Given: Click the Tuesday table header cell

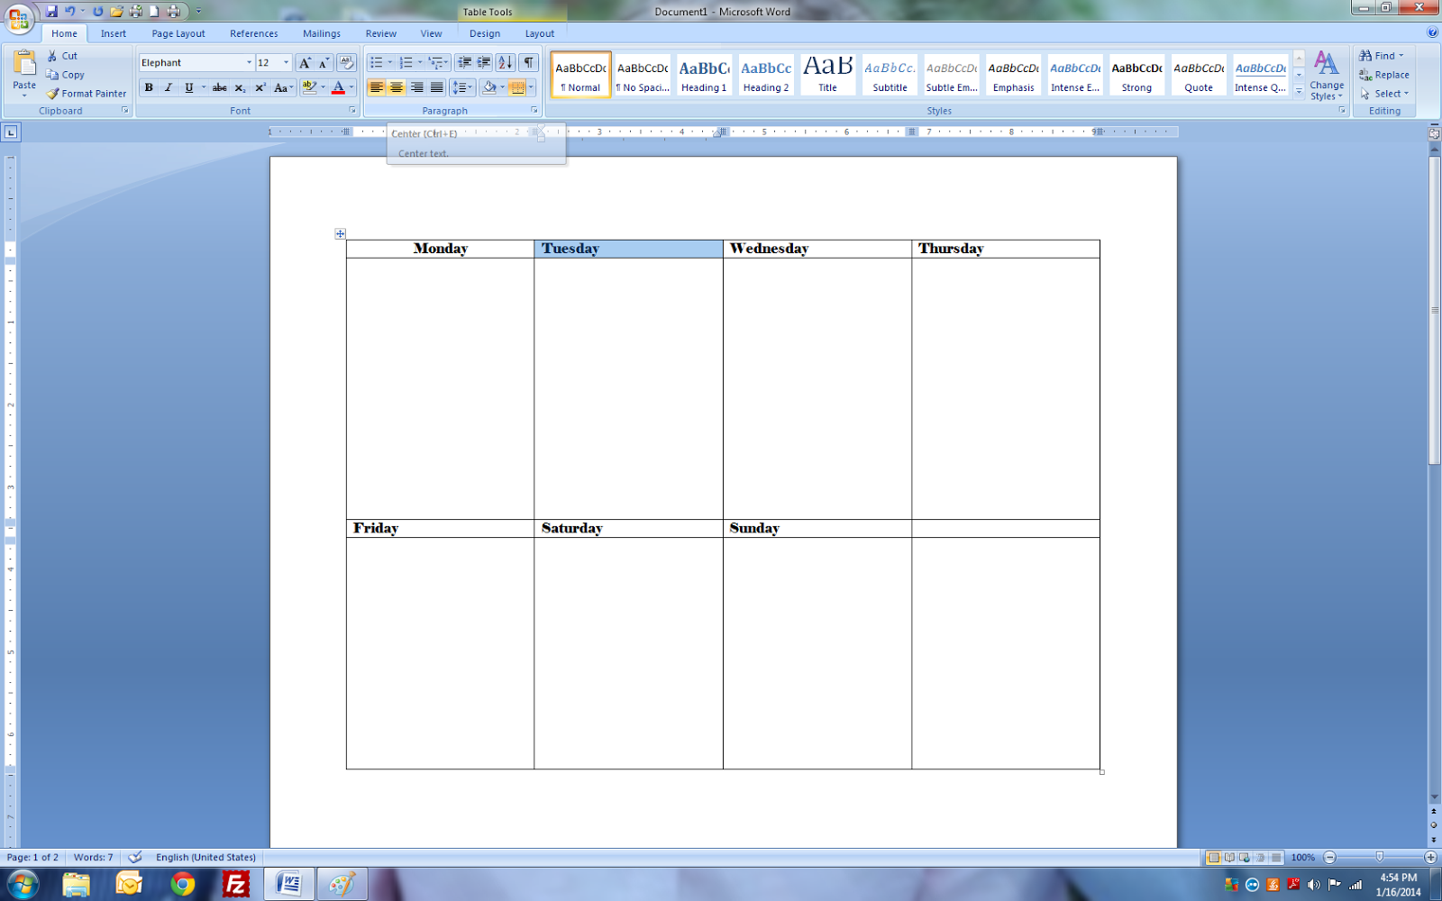Looking at the screenshot, I should [628, 249].
